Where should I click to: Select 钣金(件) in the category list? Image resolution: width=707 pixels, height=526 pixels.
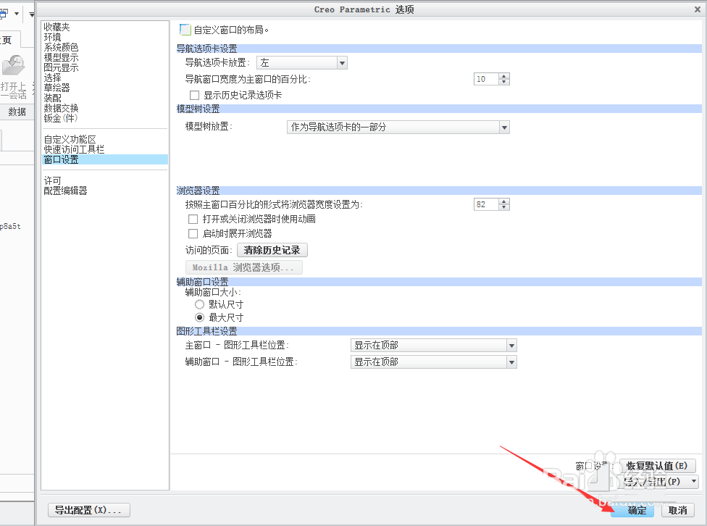[61, 118]
